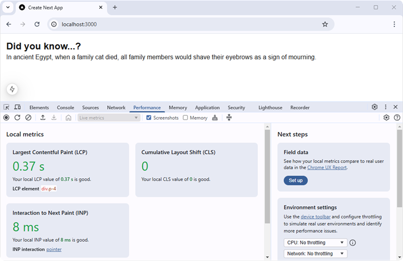Open the Network throttling dropdown
403x261 pixels.
(315, 254)
